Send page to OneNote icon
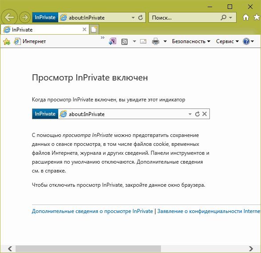This screenshot has height=253, width=261. [x=112, y=41]
